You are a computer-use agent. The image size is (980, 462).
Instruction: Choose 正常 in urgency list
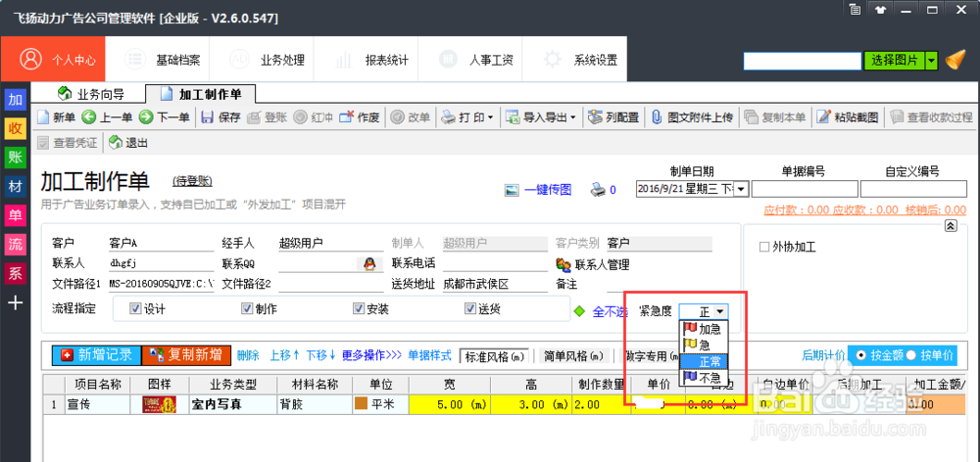[704, 361]
